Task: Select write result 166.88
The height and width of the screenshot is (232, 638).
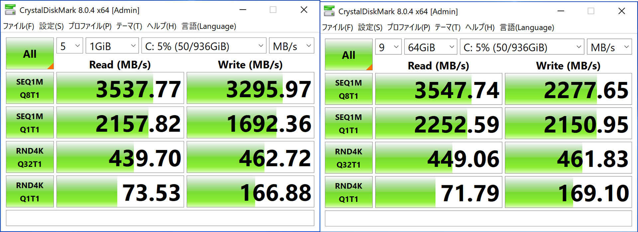Action: tap(251, 192)
